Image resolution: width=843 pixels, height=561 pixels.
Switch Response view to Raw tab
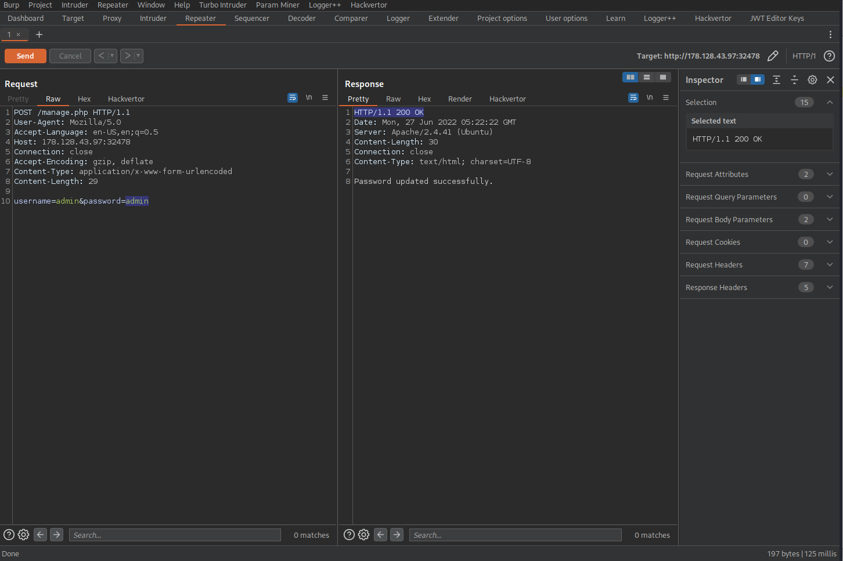(393, 99)
